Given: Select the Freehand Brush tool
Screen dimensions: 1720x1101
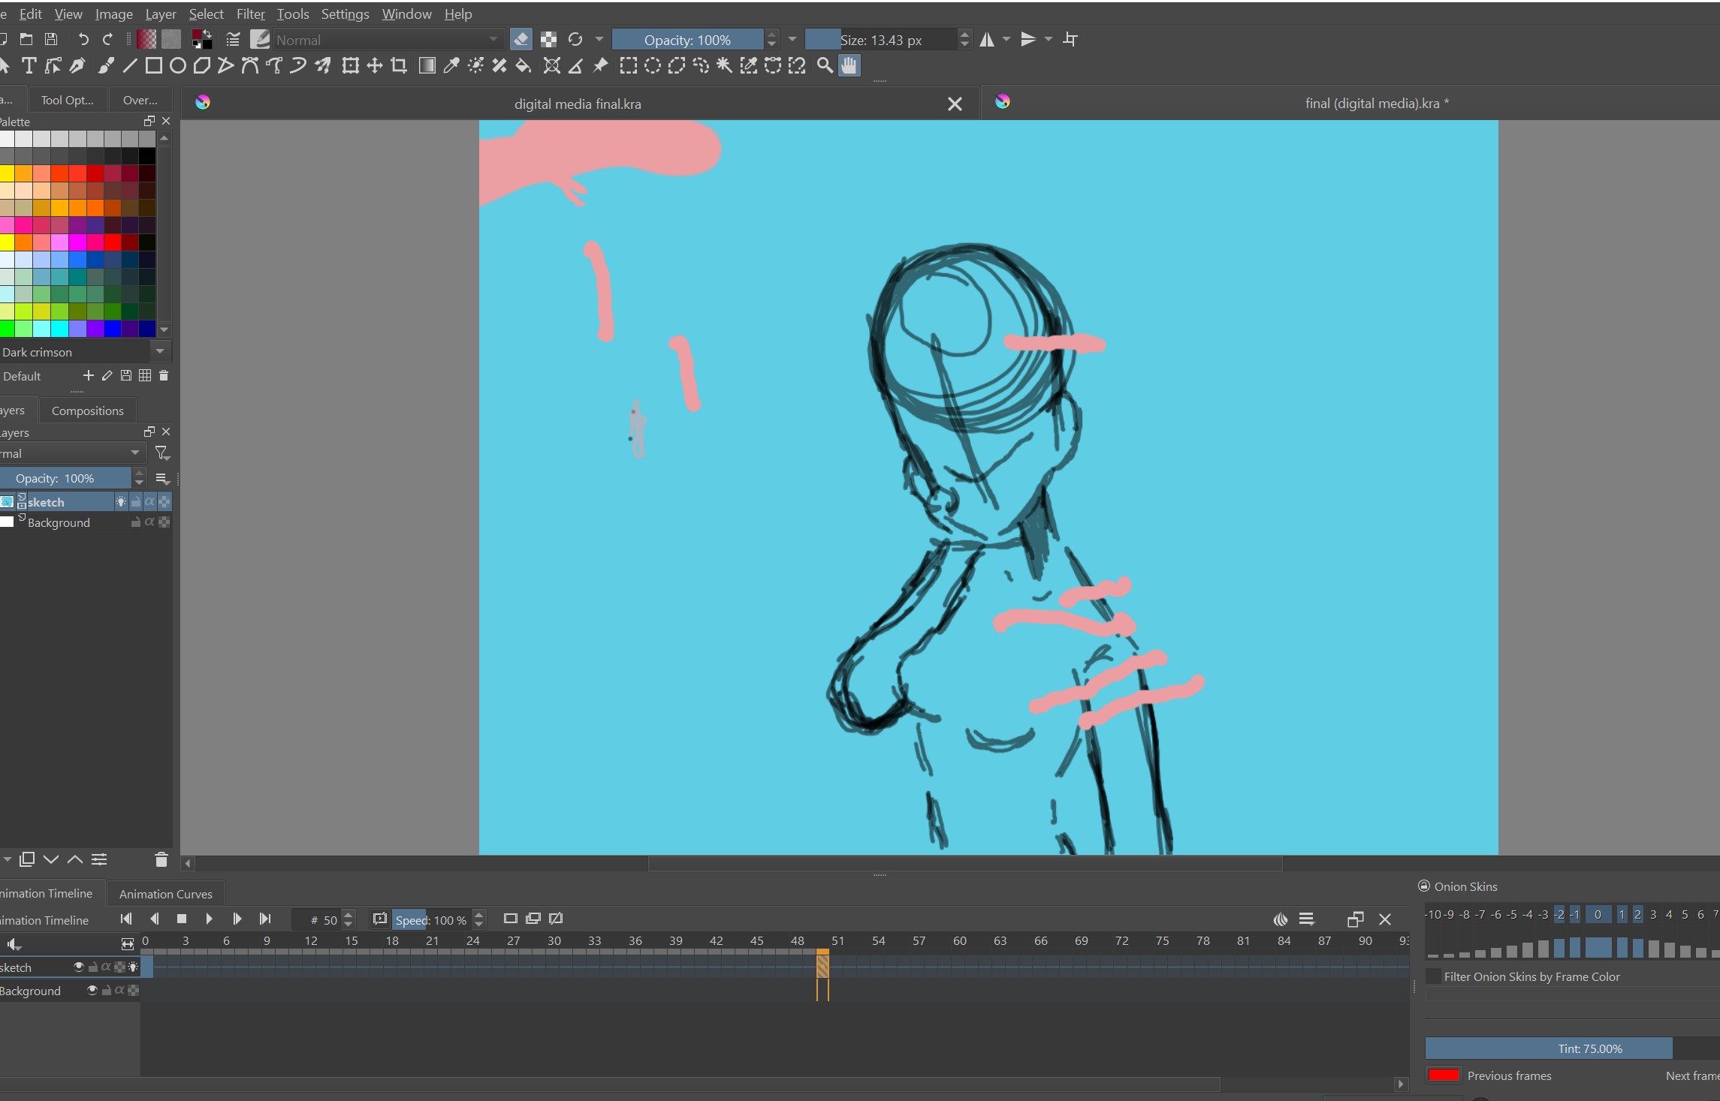Looking at the screenshot, I should [x=106, y=66].
